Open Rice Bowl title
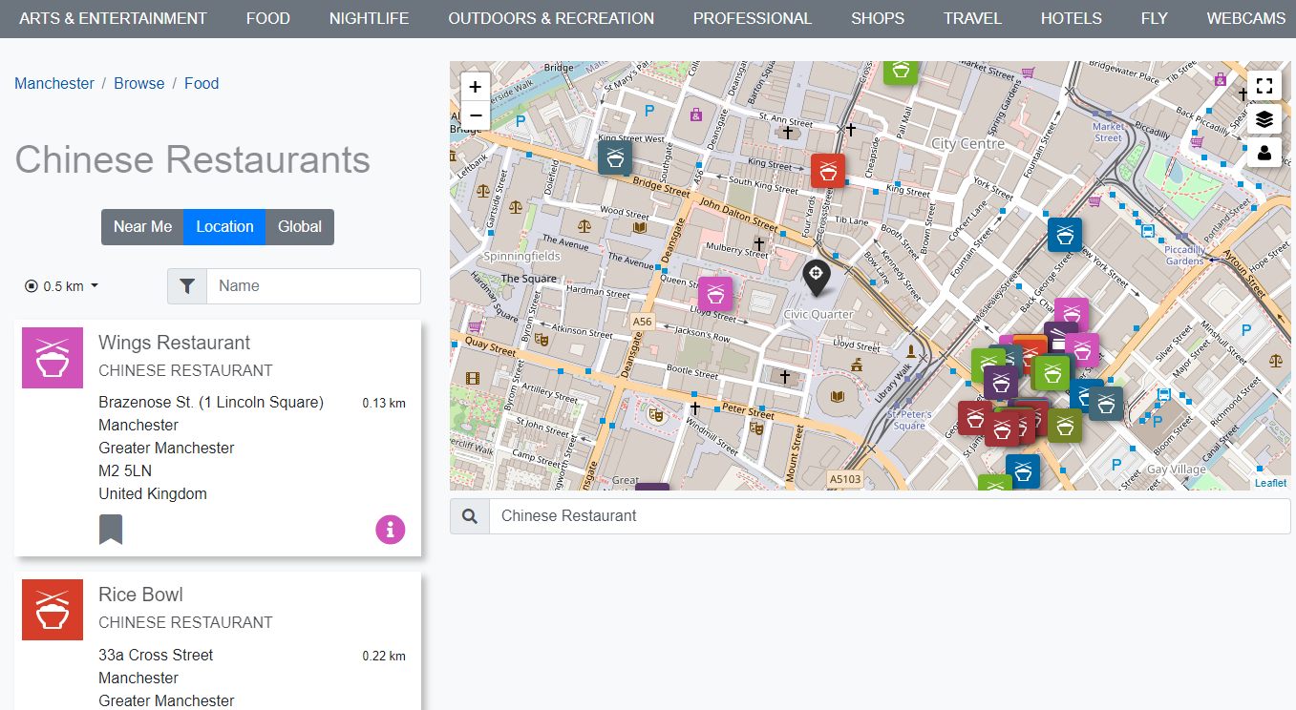The width and height of the screenshot is (1296, 710). pyautogui.click(x=140, y=595)
